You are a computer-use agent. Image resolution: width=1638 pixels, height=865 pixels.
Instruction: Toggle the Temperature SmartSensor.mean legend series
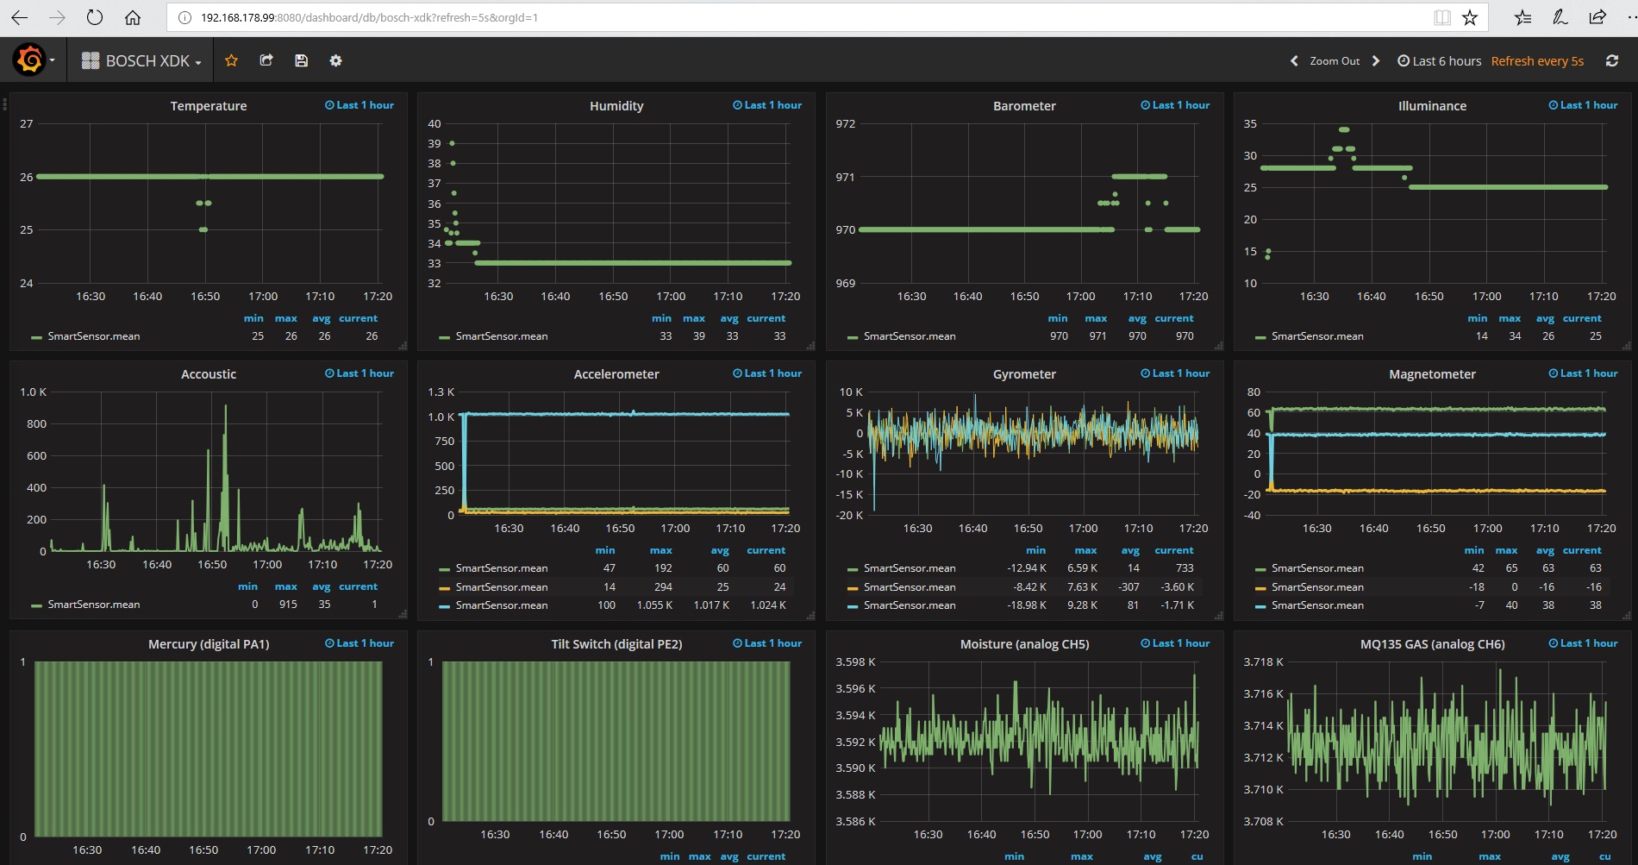click(x=93, y=336)
